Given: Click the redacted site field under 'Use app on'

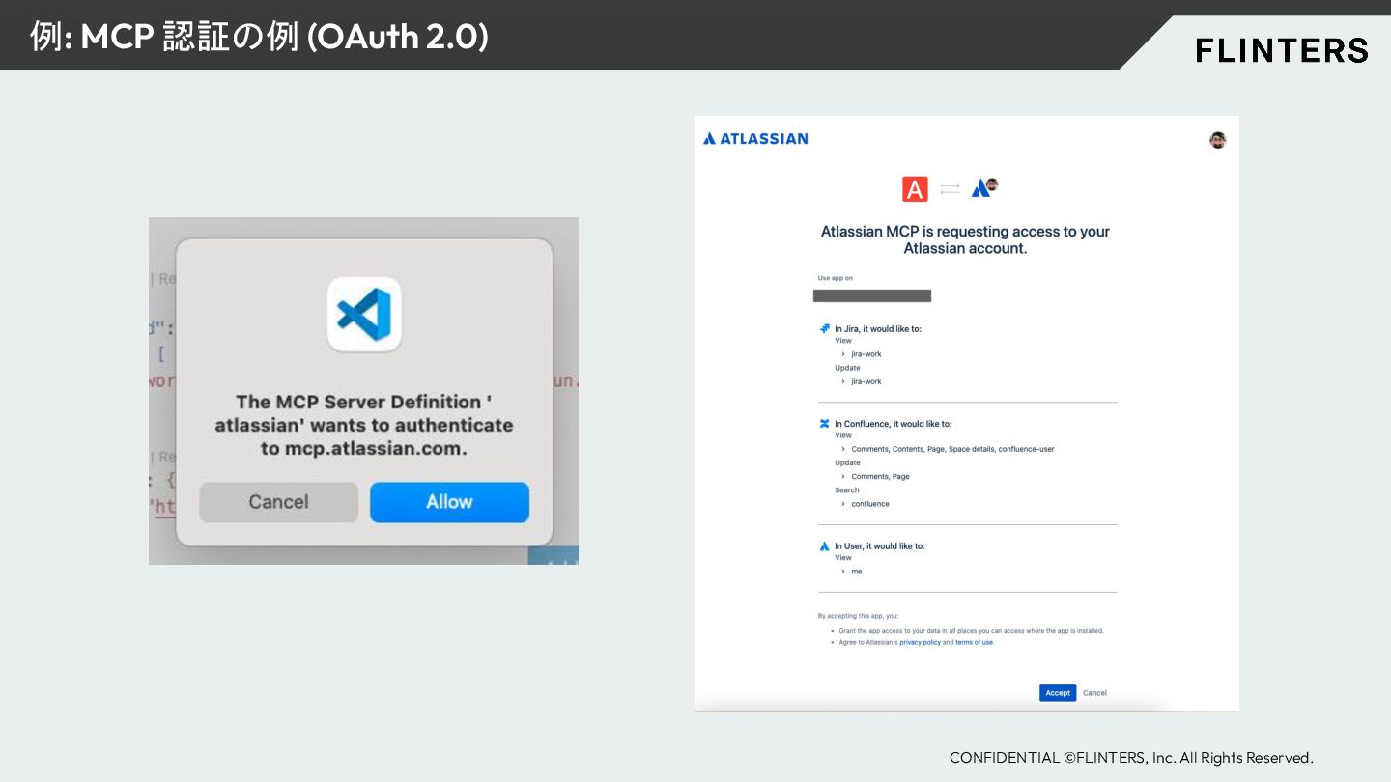Looking at the screenshot, I should (x=872, y=295).
